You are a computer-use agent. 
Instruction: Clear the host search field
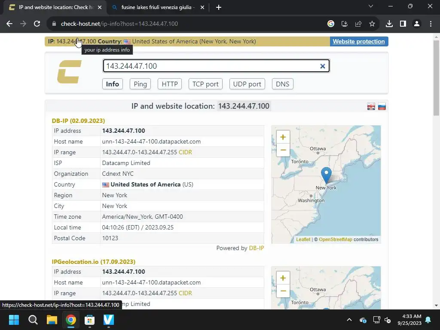322,66
